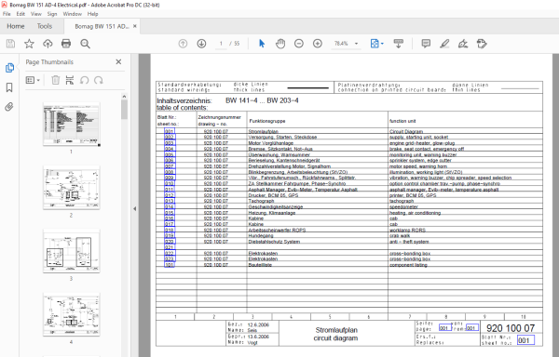Screen dimensions: 559x357
Task: Select the page 4 thumbnail
Action: coord(72,314)
